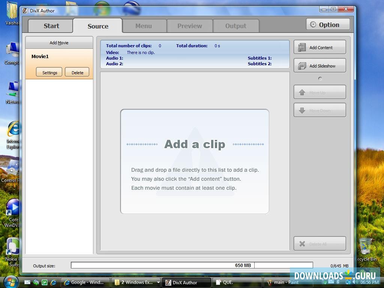Click the Audio 2 label
The height and width of the screenshot is (288, 384).
click(115, 64)
